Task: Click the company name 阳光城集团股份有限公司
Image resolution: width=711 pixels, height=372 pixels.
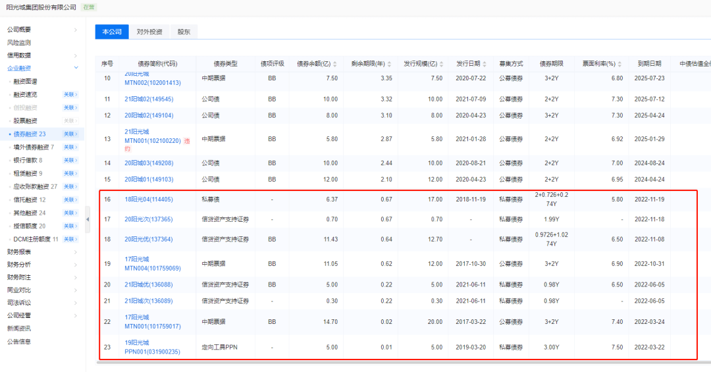Action: pyautogui.click(x=41, y=7)
